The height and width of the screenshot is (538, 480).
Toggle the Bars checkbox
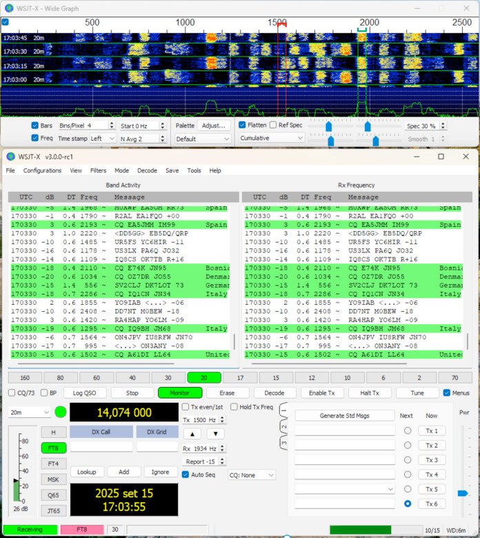point(34,126)
